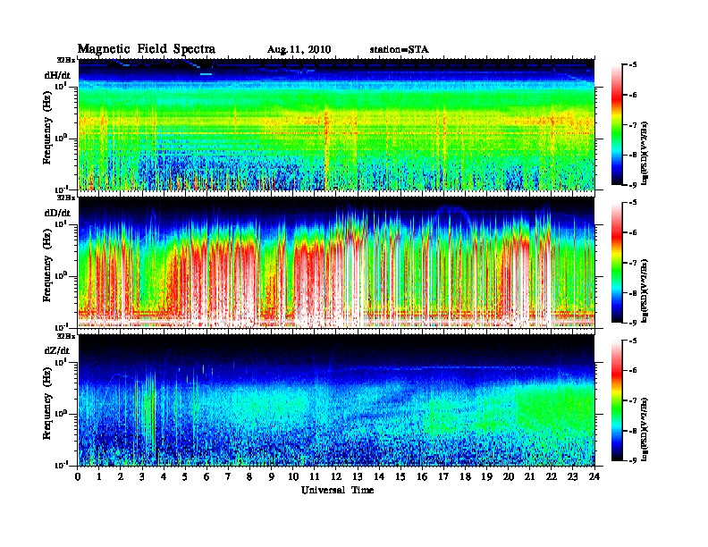Click hour tick label "8" on time axis
Viewport: 708px width, 547px height.
(249, 476)
